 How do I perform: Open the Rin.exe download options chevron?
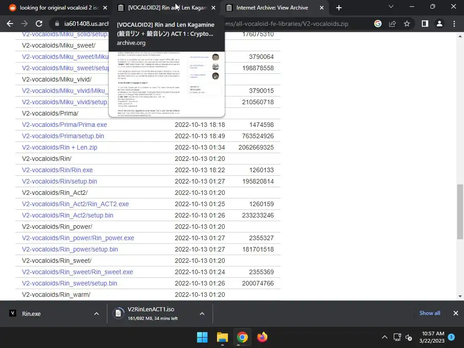[x=97, y=314]
